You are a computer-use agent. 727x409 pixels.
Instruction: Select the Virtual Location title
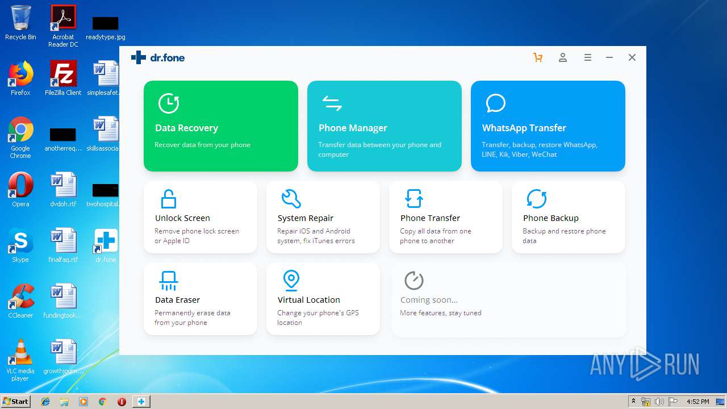point(309,300)
